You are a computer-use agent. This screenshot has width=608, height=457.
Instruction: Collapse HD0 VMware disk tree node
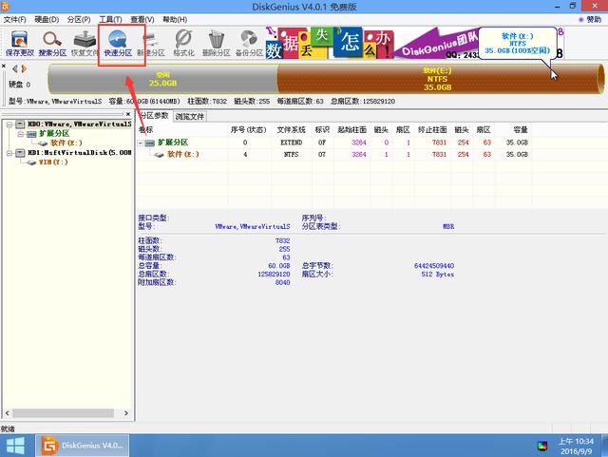coord(9,124)
